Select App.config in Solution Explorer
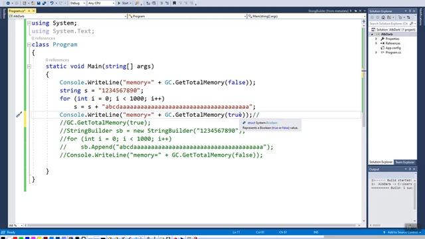The image size is (425, 239). 390,48
